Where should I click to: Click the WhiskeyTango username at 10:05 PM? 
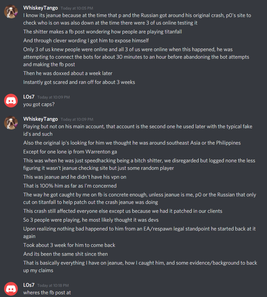click(40, 8)
